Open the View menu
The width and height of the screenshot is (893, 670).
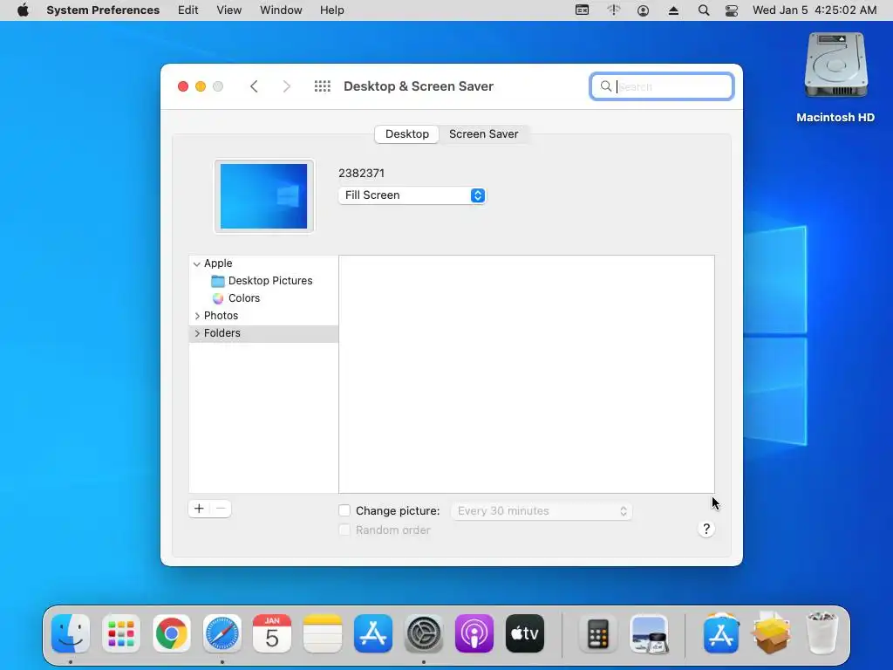pyautogui.click(x=229, y=10)
